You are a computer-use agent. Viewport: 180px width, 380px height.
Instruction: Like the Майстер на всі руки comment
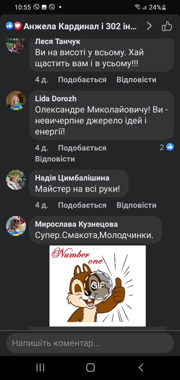click(x=82, y=205)
